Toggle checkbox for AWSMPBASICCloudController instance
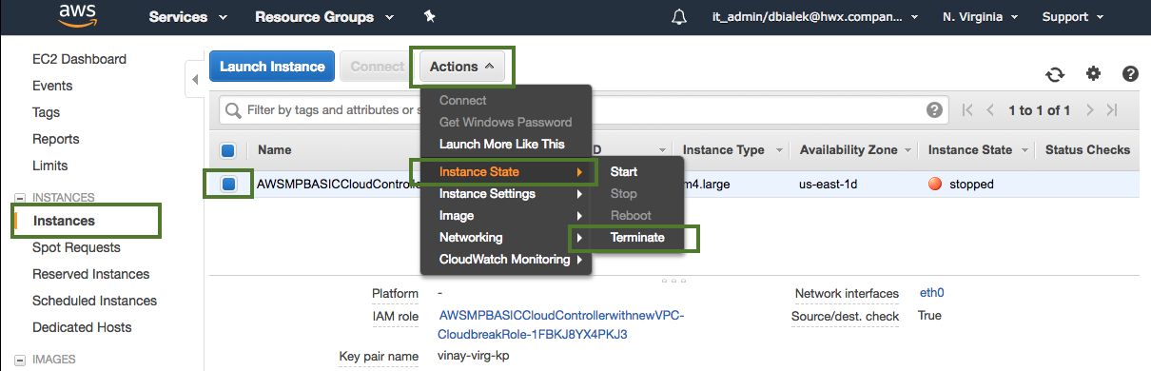This screenshot has width=1151, height=371. (228, 185)
